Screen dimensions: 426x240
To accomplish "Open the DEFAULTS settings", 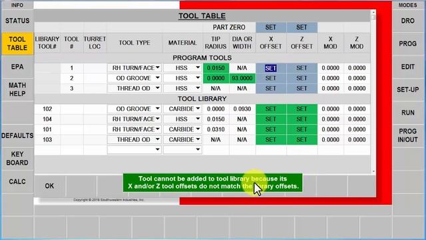I will (x=17, y=135).
